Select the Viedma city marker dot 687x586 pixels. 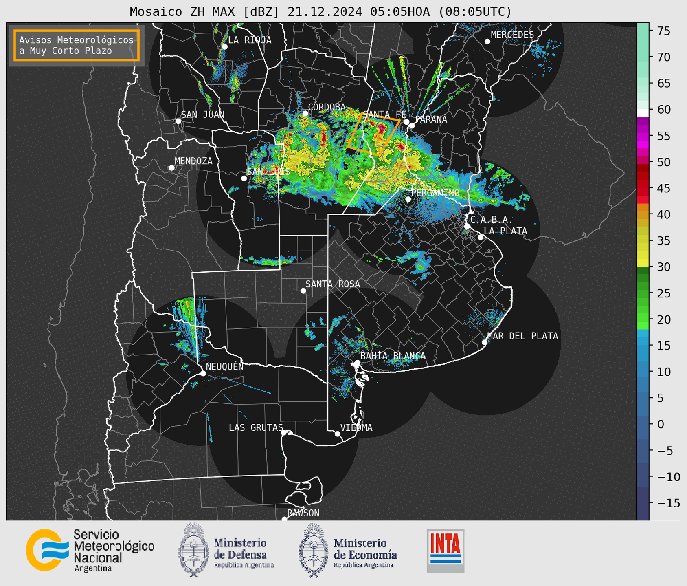click(x=337, y=434)
